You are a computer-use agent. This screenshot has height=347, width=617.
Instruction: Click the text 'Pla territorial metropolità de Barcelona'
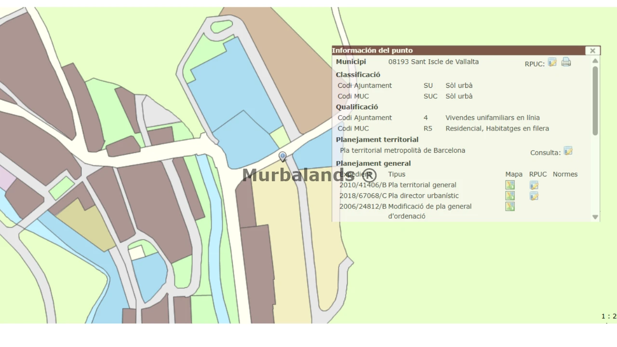[402, 150]
